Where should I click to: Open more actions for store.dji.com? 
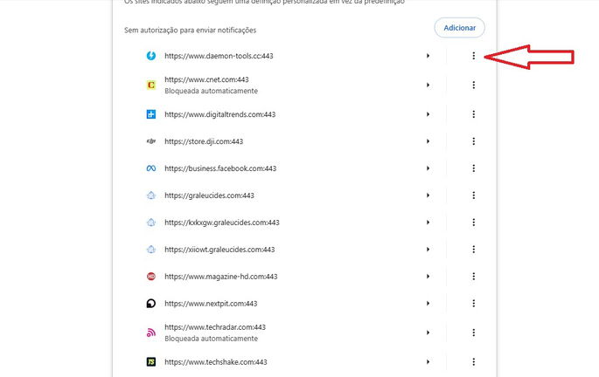pyautogui.click(x=473, y=141)
